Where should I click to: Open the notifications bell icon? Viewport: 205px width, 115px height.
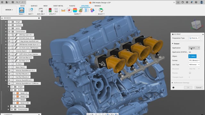[x=192, y=2]
